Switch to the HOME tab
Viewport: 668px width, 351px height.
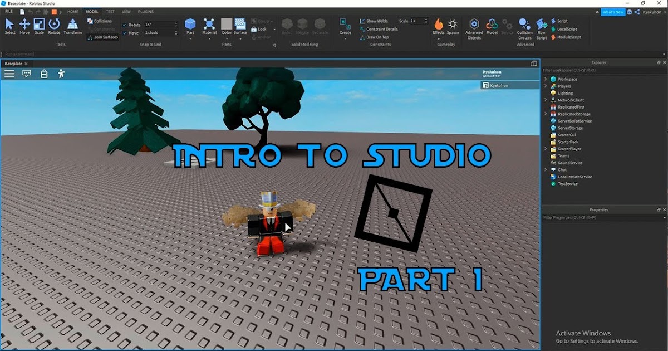tap(73, 12)
